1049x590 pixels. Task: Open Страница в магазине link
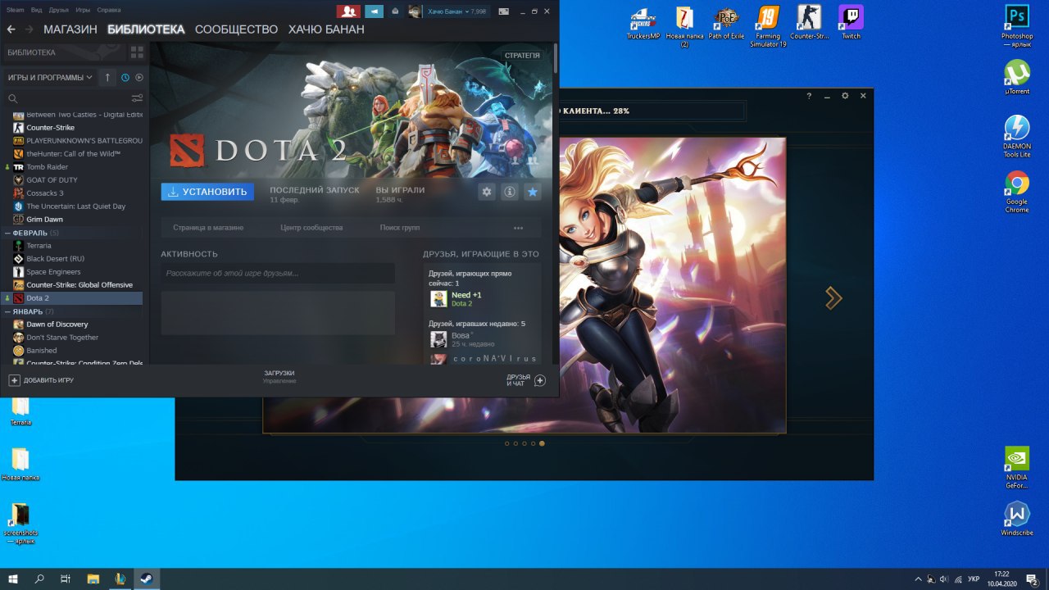208,228
